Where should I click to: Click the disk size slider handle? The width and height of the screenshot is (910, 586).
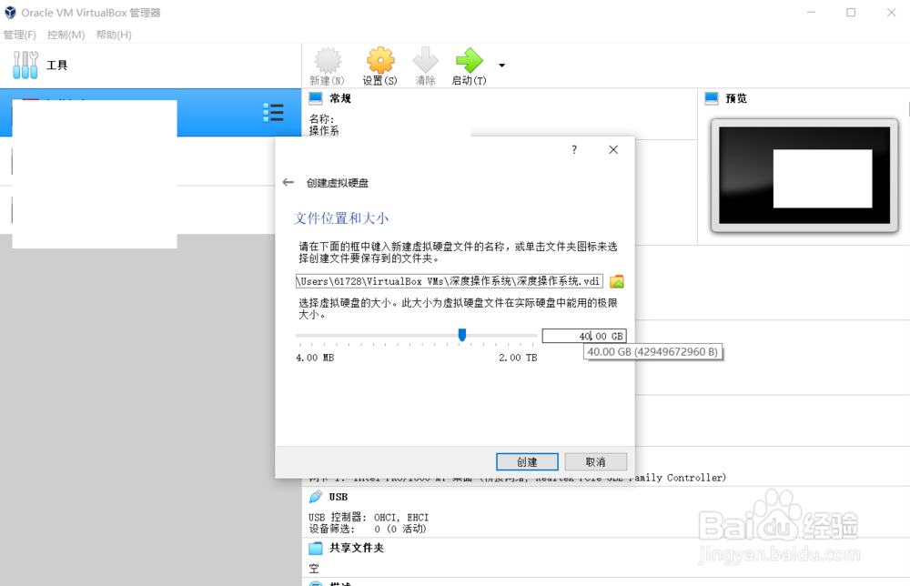[x=462, y=335]
